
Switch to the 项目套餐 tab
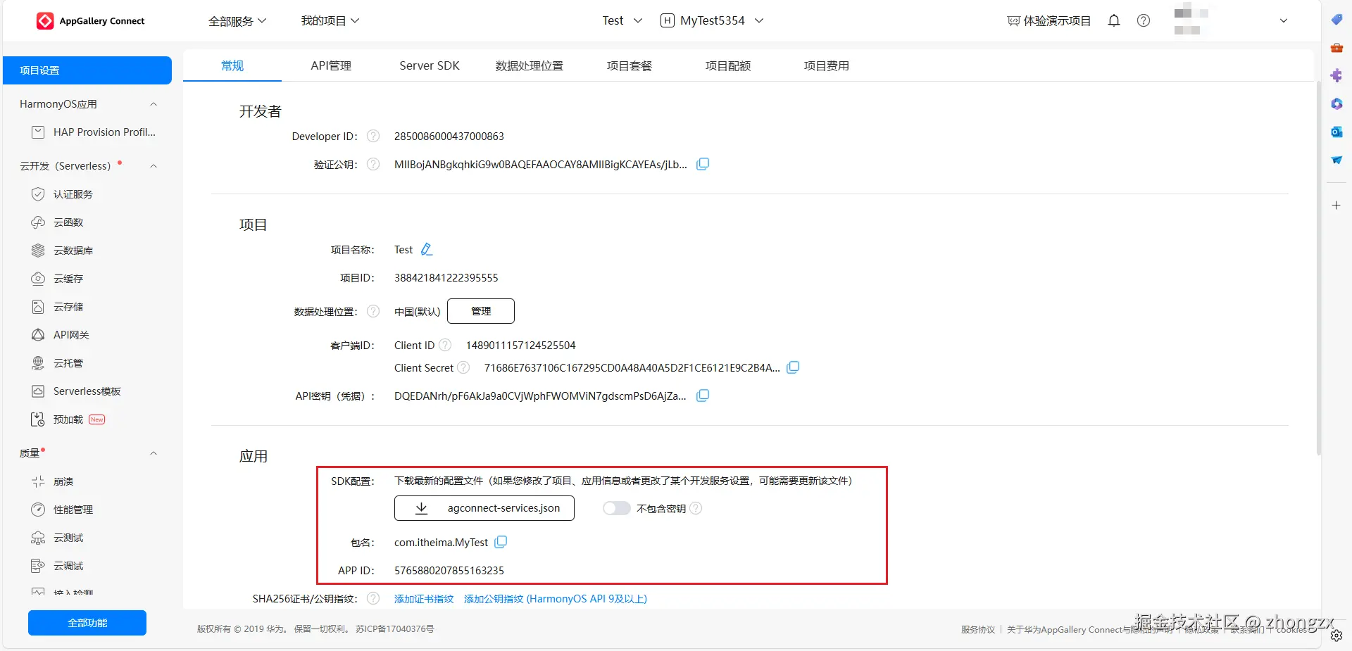pyautogui.click(x=630, y=65)
